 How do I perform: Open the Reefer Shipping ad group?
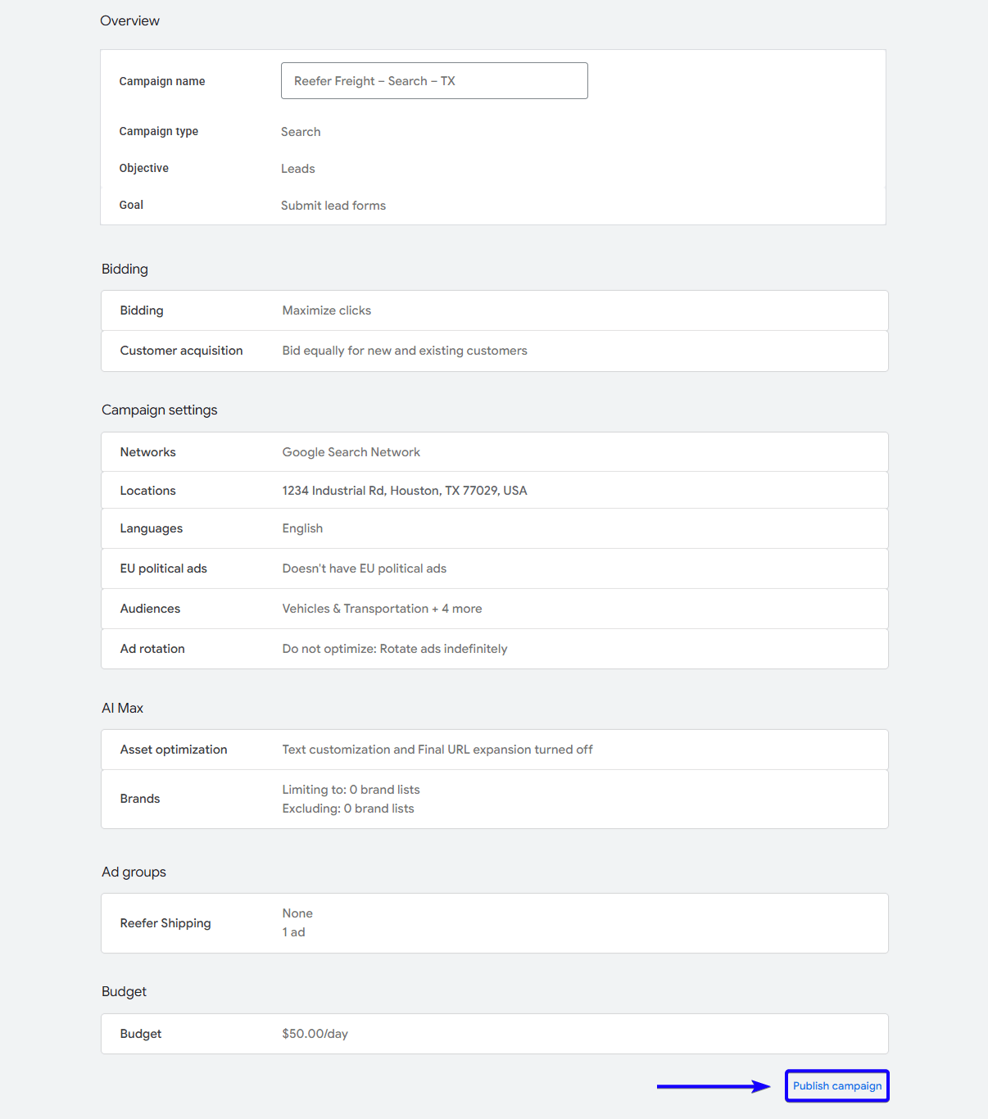(x=165, y=922)
